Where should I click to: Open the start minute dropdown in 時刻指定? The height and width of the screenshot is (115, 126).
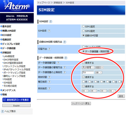click(x=94, y=91)
